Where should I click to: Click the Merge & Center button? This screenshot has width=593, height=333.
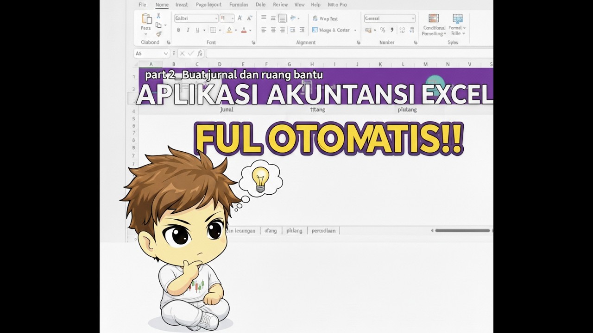click(x=331, y=30)
